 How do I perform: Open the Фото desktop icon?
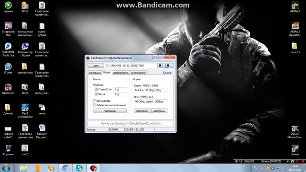pos(25,89)
